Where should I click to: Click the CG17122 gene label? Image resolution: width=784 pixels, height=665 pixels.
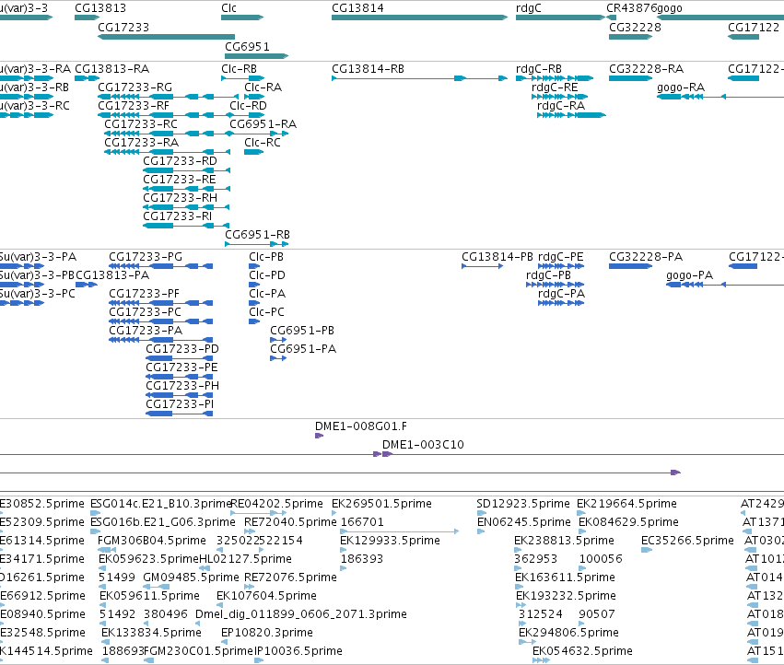754,27
